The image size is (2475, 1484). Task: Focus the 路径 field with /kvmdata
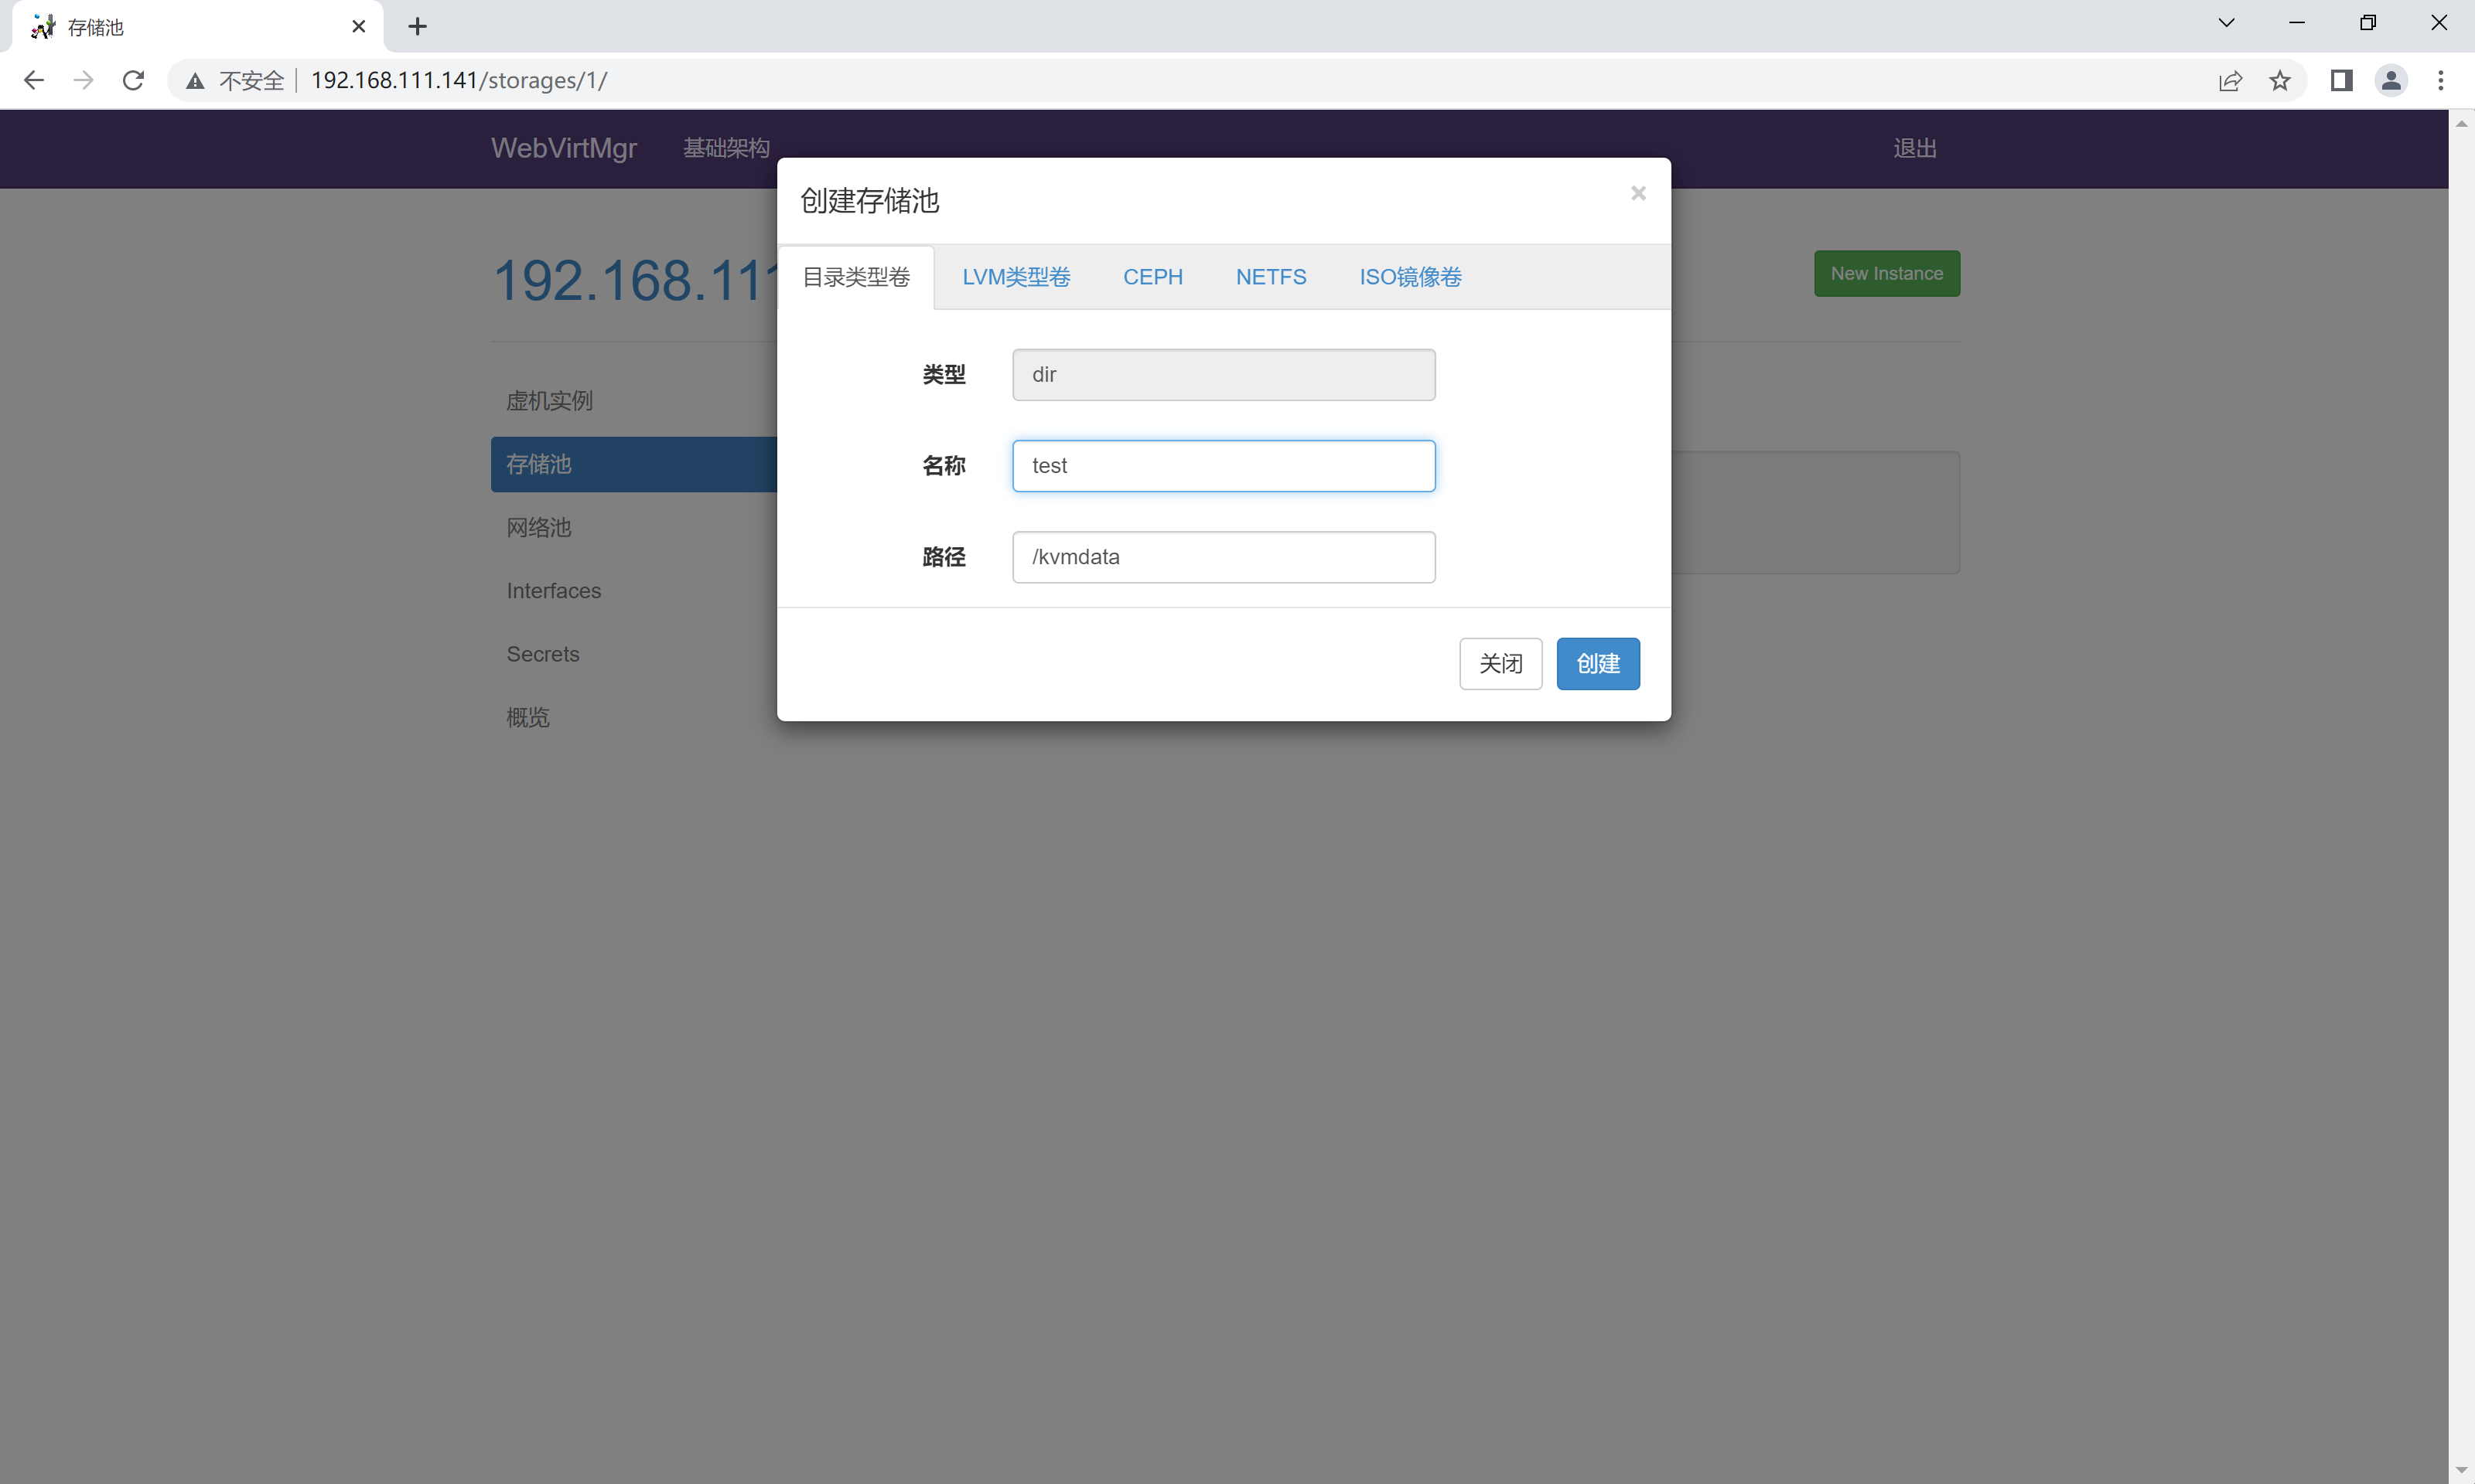pyautogui.click(x=1223, y=557)
